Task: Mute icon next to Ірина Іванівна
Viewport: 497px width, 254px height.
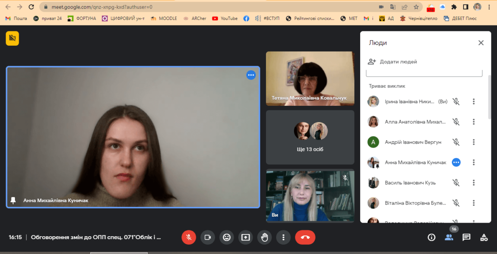Action: point(456,102)
